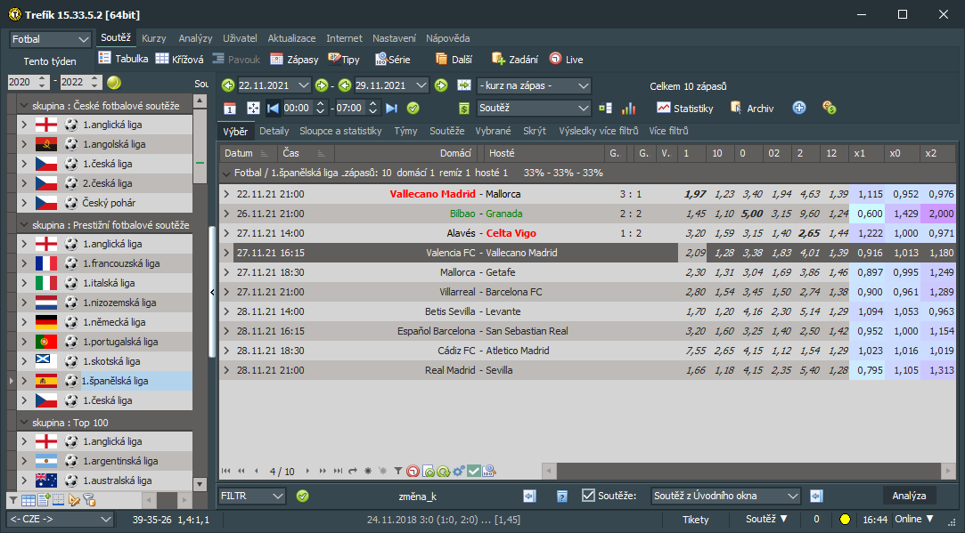The image size is (965, 533).
Task: Click the yellow tennis ball icon
Action: (114, 82)
